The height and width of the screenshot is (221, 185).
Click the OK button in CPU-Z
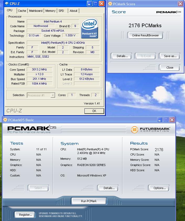pyautogui.click(x=94, y=111)
